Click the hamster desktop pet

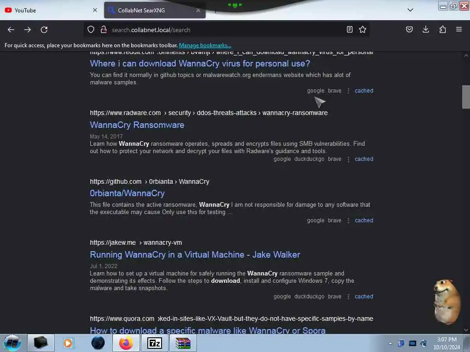click(x=447, y=302)
